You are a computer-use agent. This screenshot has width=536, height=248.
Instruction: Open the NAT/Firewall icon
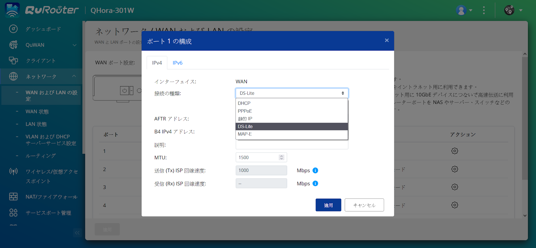[x=13, y=197]
